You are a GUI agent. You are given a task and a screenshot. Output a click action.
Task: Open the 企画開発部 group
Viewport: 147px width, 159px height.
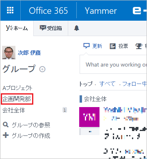tap(17, 99)
